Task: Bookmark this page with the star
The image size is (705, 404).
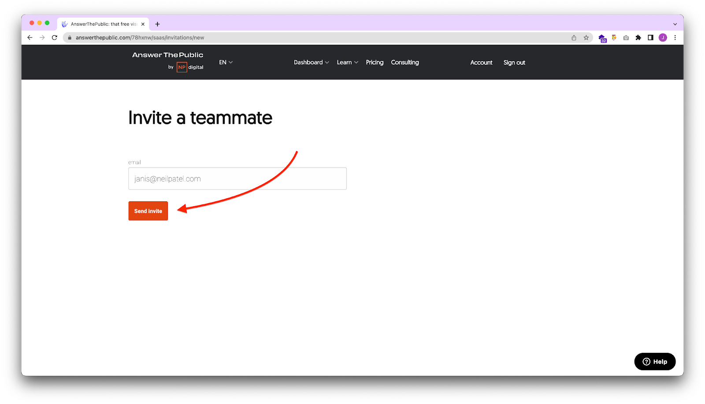Action: tap(586, 38)
